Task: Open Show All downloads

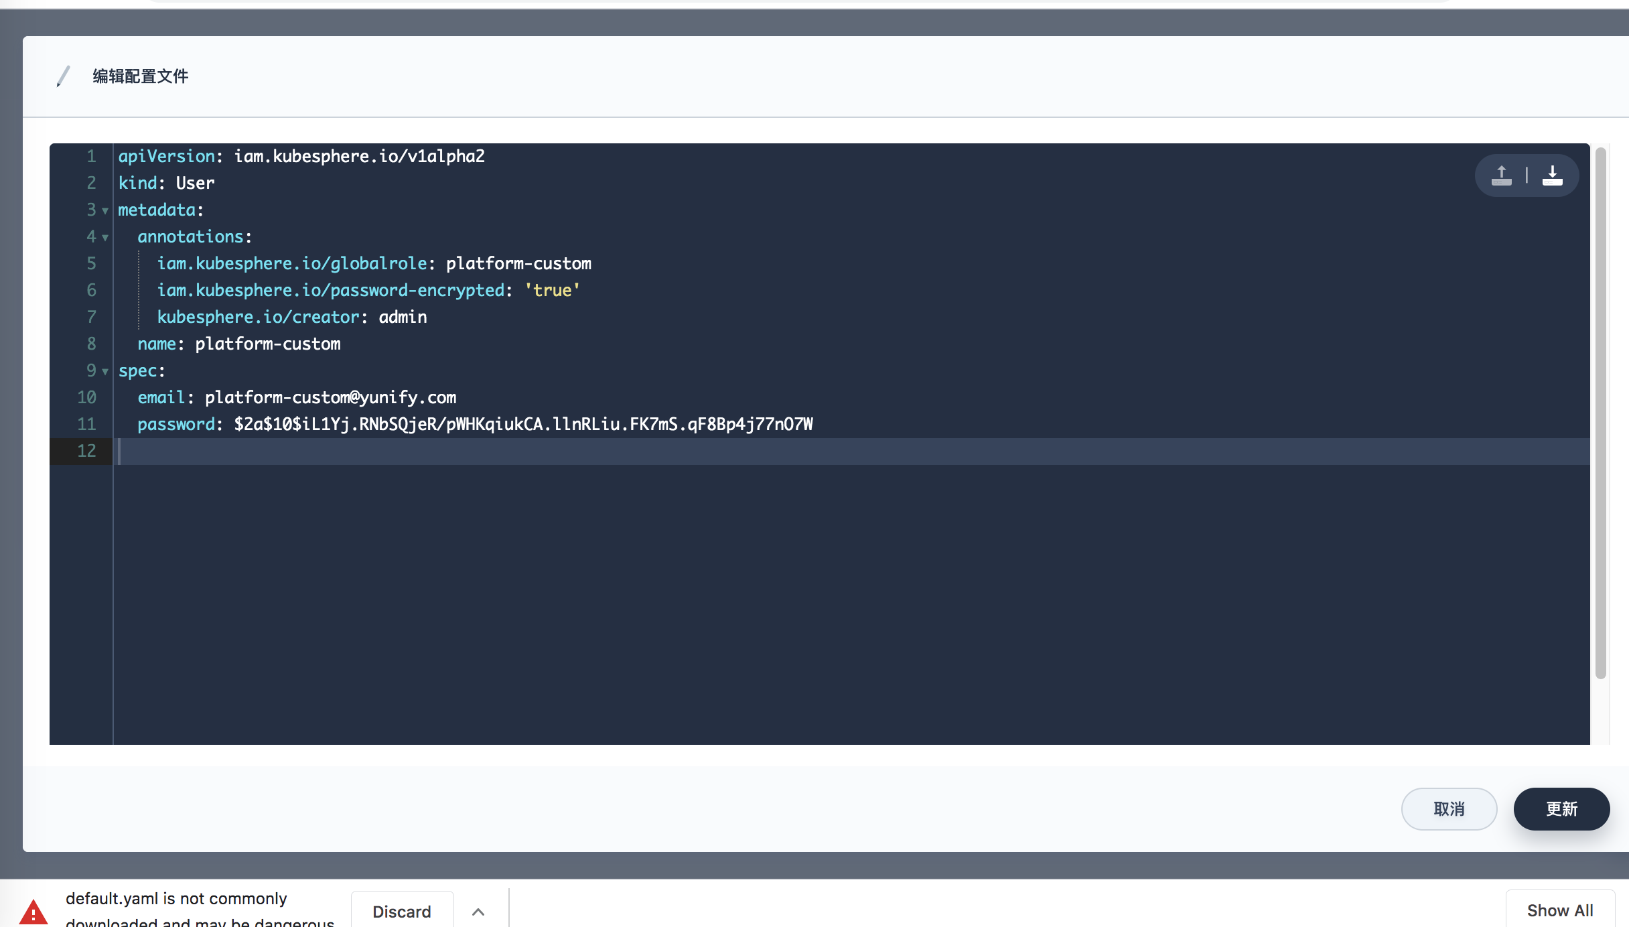Action: 1559,910
